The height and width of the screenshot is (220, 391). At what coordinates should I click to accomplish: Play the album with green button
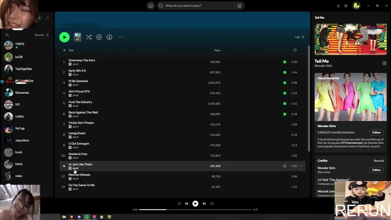click(64, 37)
